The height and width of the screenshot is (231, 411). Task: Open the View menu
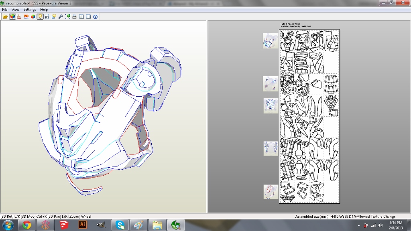tap(15, 10)
